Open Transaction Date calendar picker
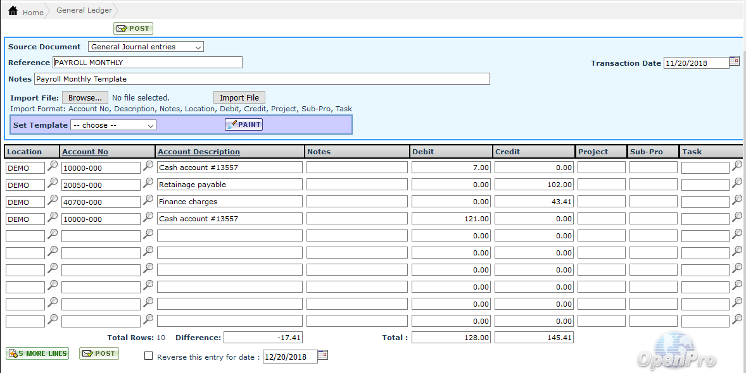The height and width of the screenshot is (373, 746). coord(734,61)
